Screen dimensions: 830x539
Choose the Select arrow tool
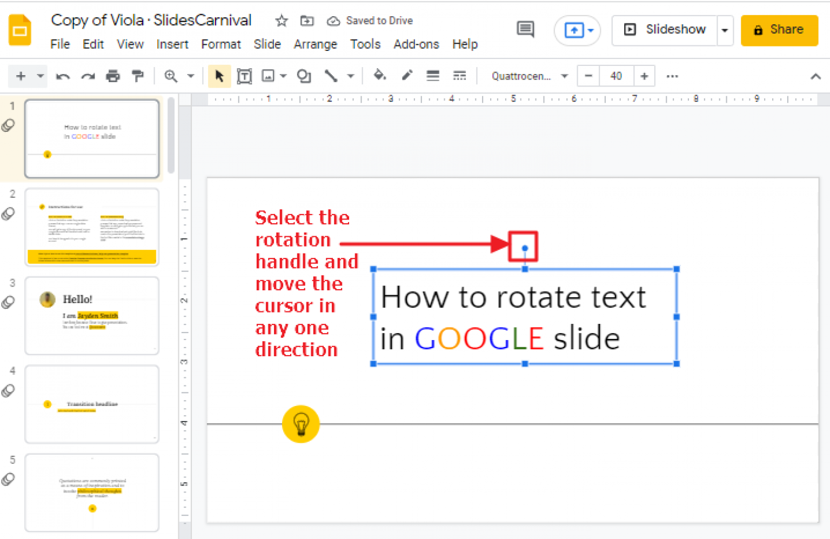click(x=219, y=76)
